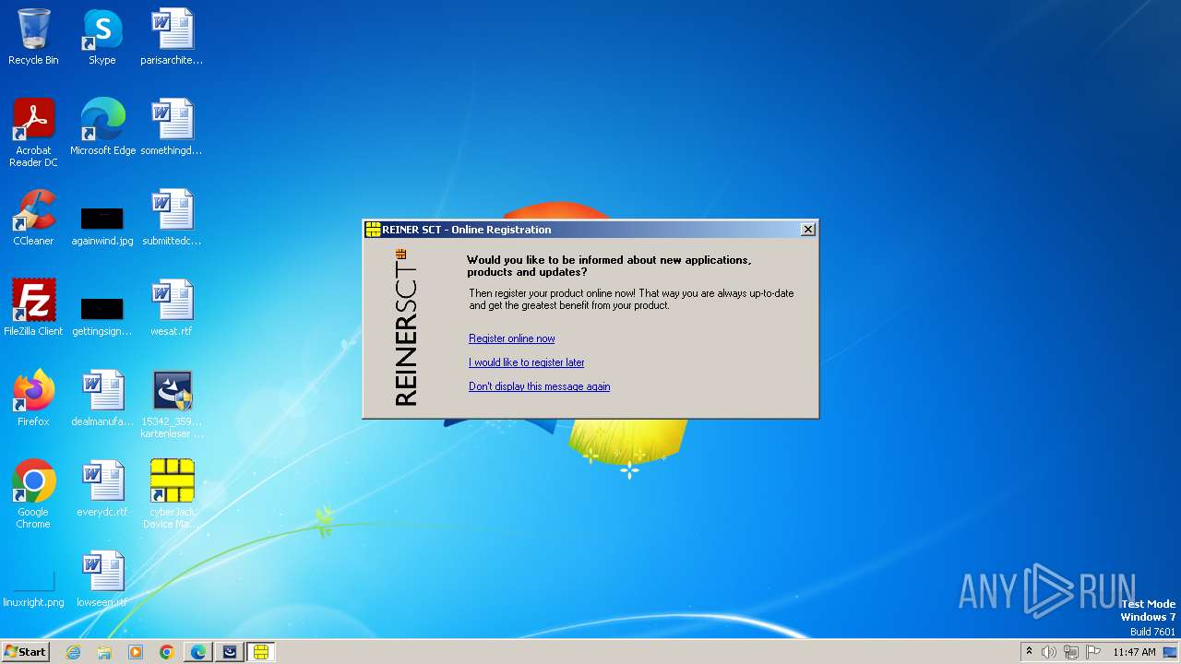Open Windows Explorer from the taskbar
Image resolution: width=1181 pixels, height=664 pixels.
point(104,652)
